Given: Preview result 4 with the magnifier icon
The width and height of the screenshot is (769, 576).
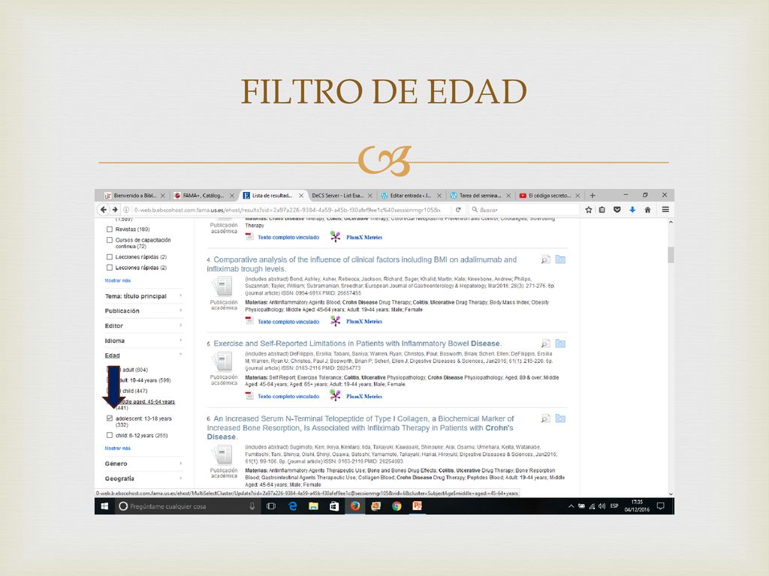Looking at the screenshot, I should coord(545,259).
